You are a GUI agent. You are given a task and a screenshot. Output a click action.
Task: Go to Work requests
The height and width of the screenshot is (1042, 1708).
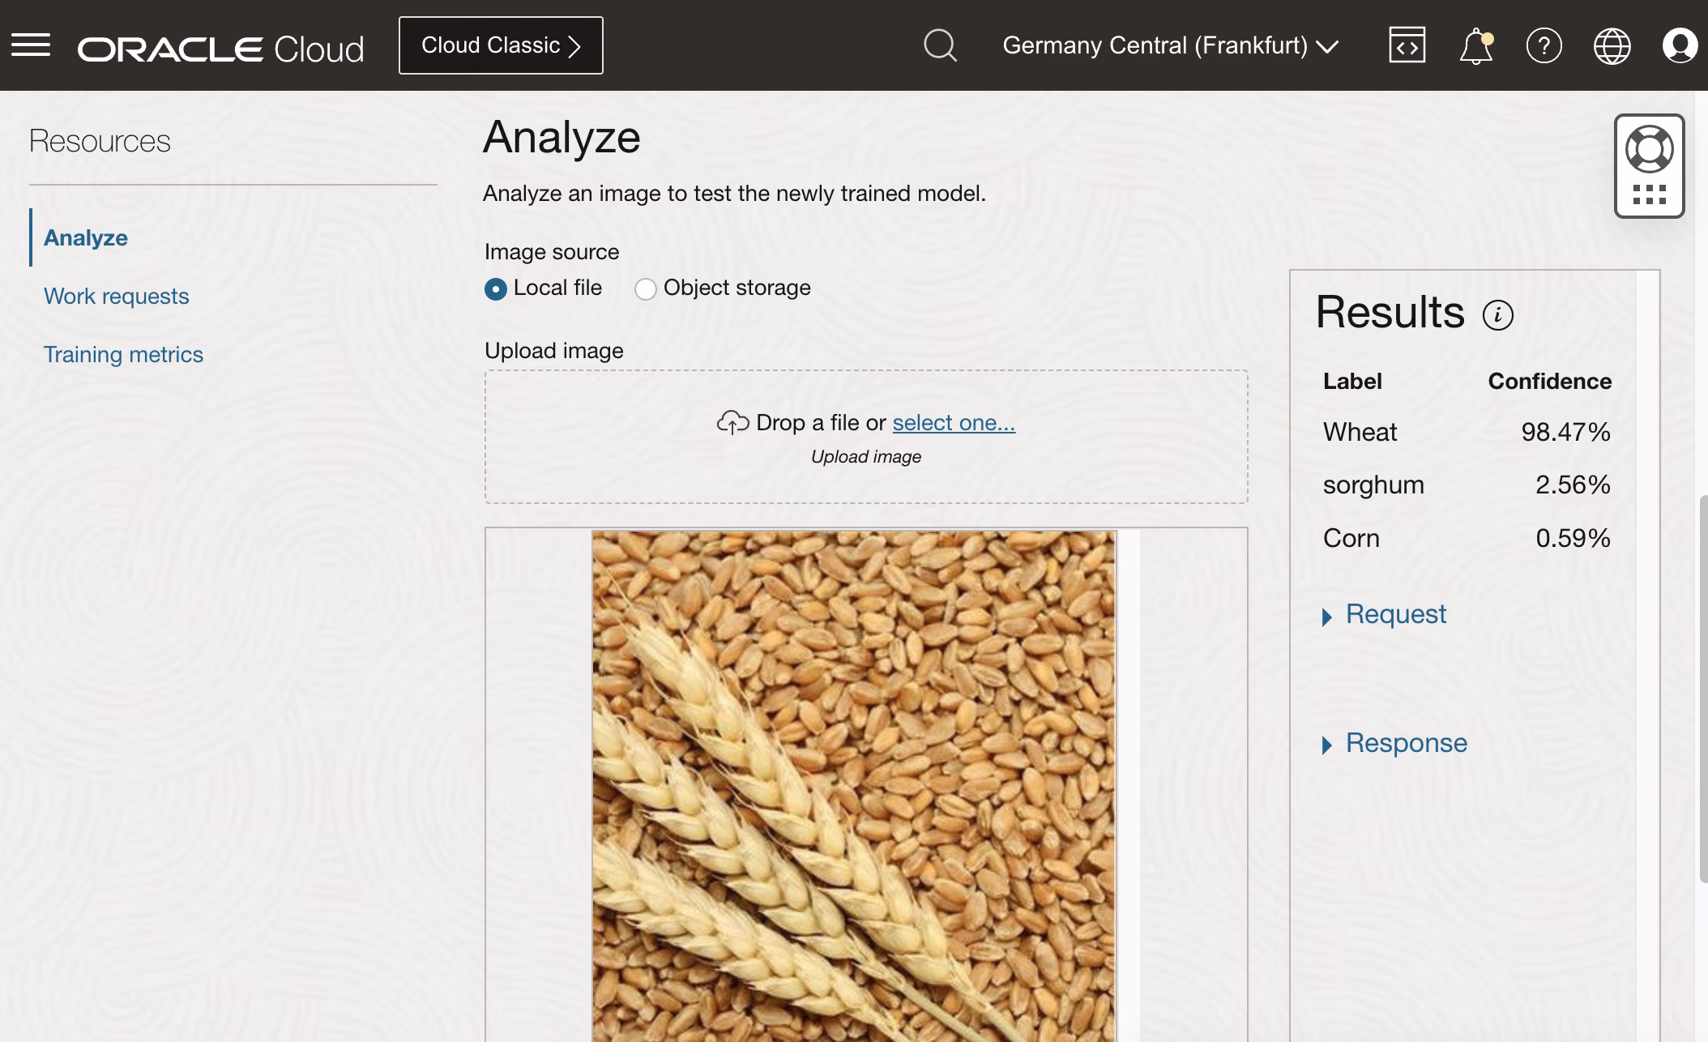(x=116, y=296)
